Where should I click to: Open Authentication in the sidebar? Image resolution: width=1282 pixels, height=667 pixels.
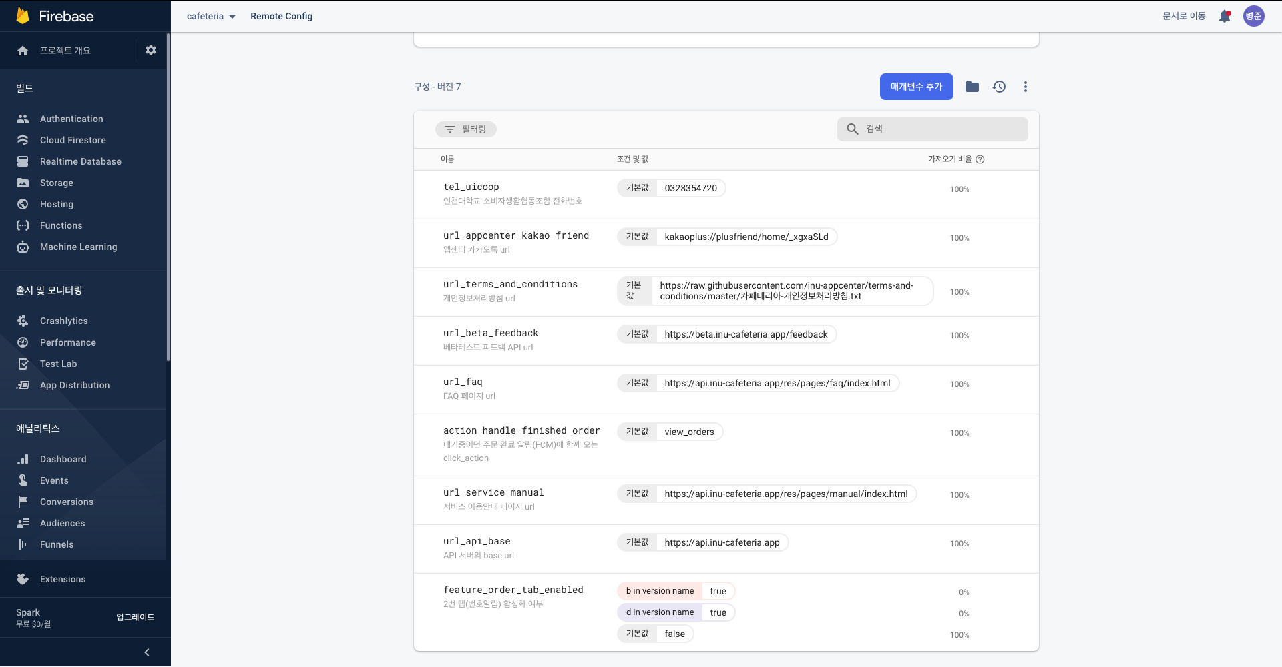tap(71, 119)
